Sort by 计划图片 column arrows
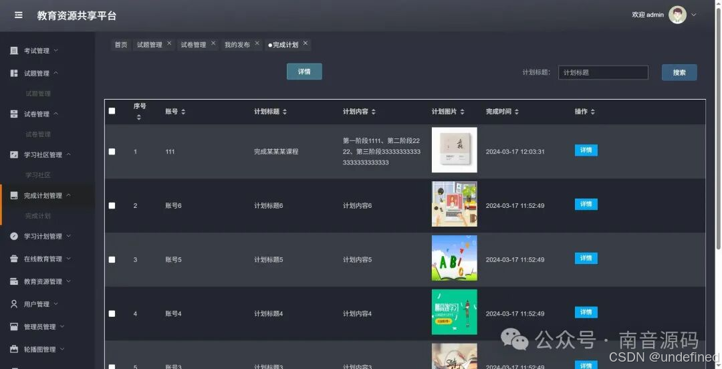This screenshot has height=369, width=722. tap(463, 112)
